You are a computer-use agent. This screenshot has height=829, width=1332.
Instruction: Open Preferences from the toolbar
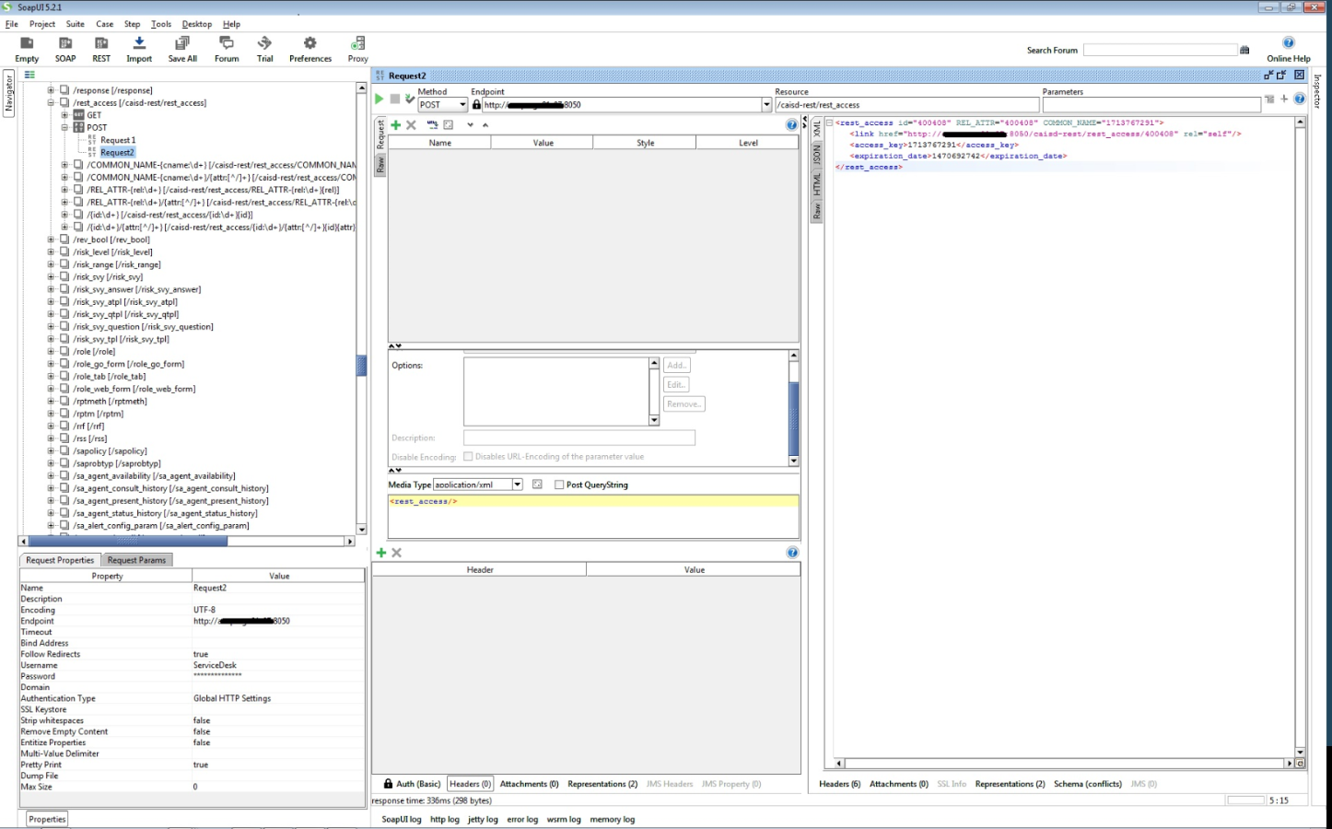coord(310,43)
